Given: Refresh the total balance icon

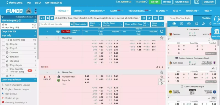Looking at the screenshot, I should [147, 2].
